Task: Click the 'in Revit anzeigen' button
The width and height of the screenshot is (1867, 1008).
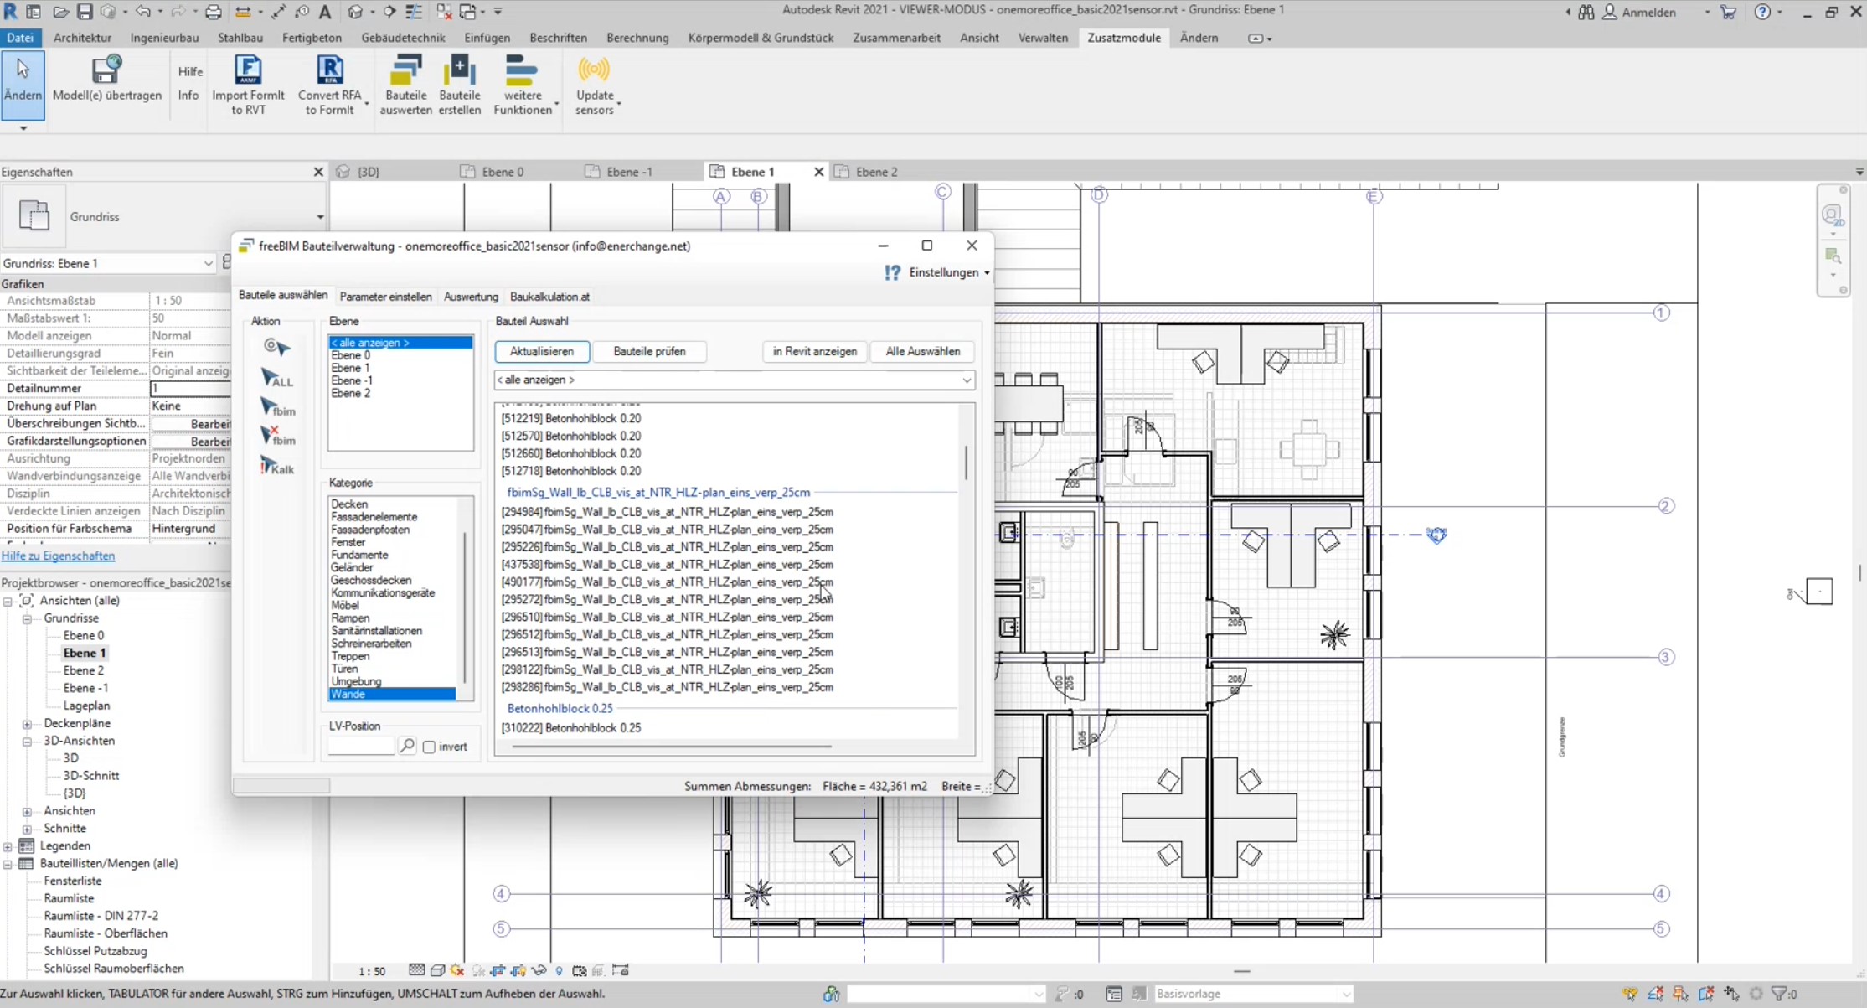Action: tap(814, 351)
